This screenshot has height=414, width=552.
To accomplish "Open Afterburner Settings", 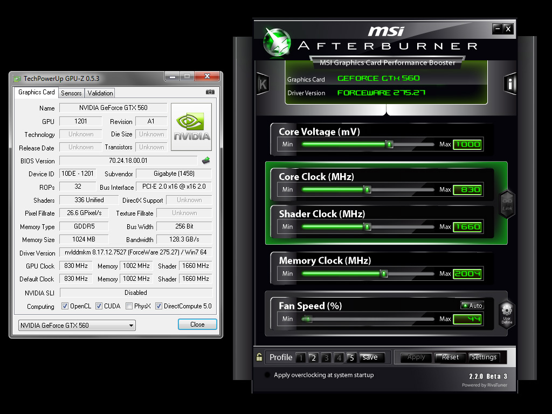I will click(484, 357).
